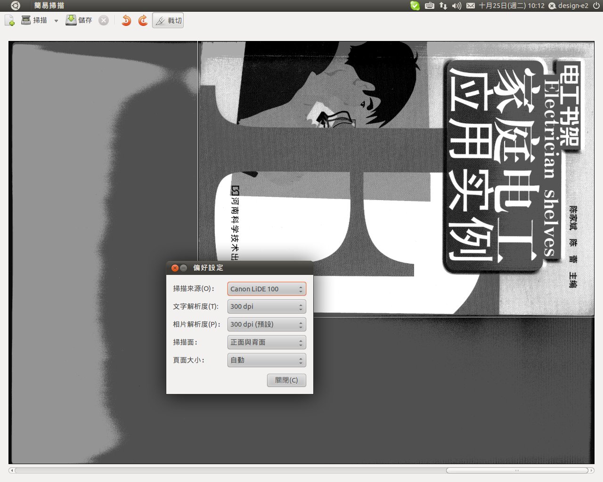Open the mail messaging indicator
The width and height of the screenshot is (603, 482).
[471, 6]
